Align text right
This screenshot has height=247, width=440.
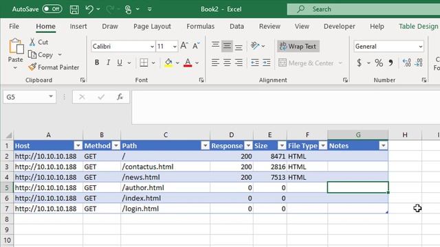coord(239,62)
